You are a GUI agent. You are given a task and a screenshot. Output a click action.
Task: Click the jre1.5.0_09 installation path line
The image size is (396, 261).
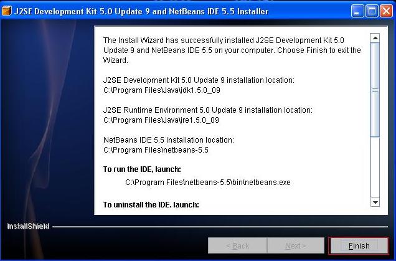click(x=161, y=120)
